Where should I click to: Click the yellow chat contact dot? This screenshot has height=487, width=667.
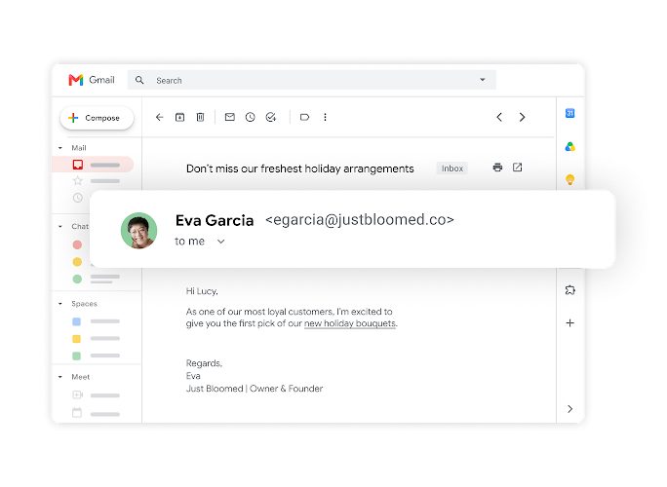pos(77,262)
